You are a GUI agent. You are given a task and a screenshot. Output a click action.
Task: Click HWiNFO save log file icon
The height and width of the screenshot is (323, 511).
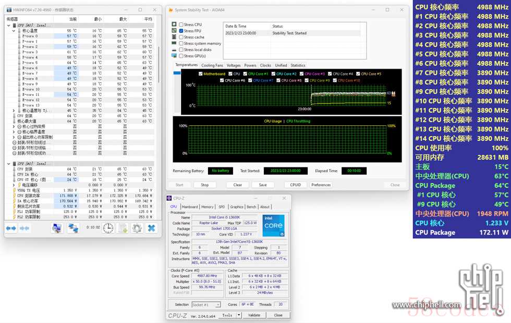123,228
